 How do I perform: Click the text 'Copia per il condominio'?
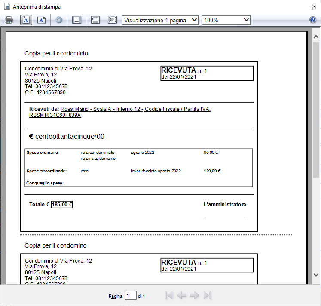pyautogui.click(x=56, y=53)
